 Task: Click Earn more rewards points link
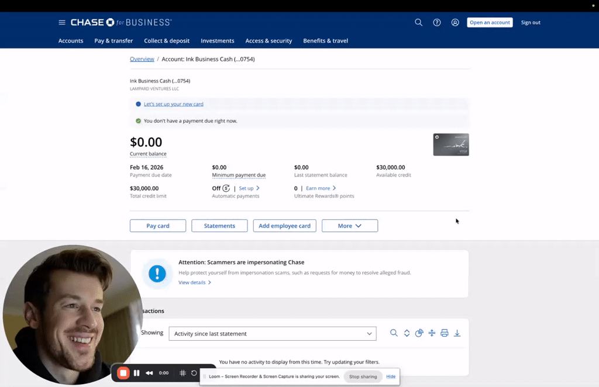click(x=321, y=188)
